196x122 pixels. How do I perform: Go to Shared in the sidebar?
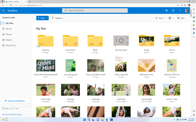click(x=16, y=40)
